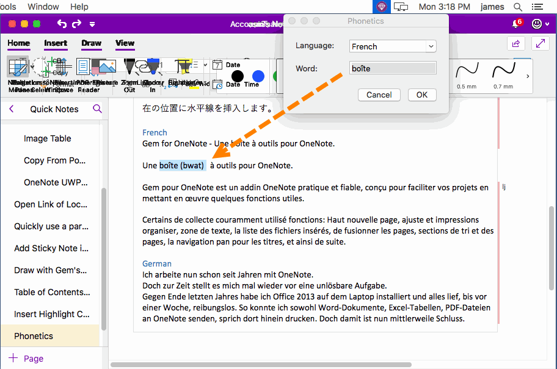
Task: Select the Phonetics page in sidebar
Action: [49, 336]
